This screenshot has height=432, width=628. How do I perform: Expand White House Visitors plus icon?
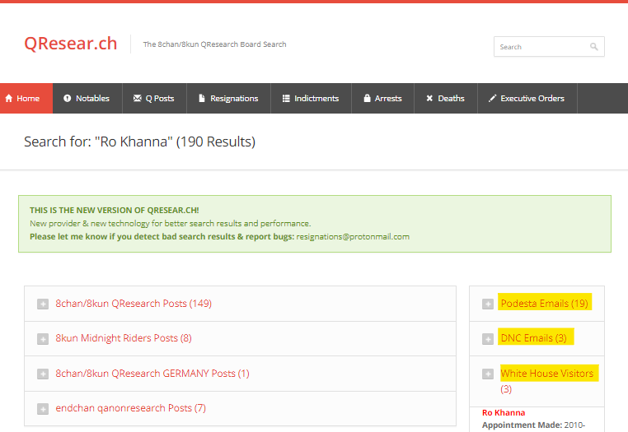pos(488,374)
